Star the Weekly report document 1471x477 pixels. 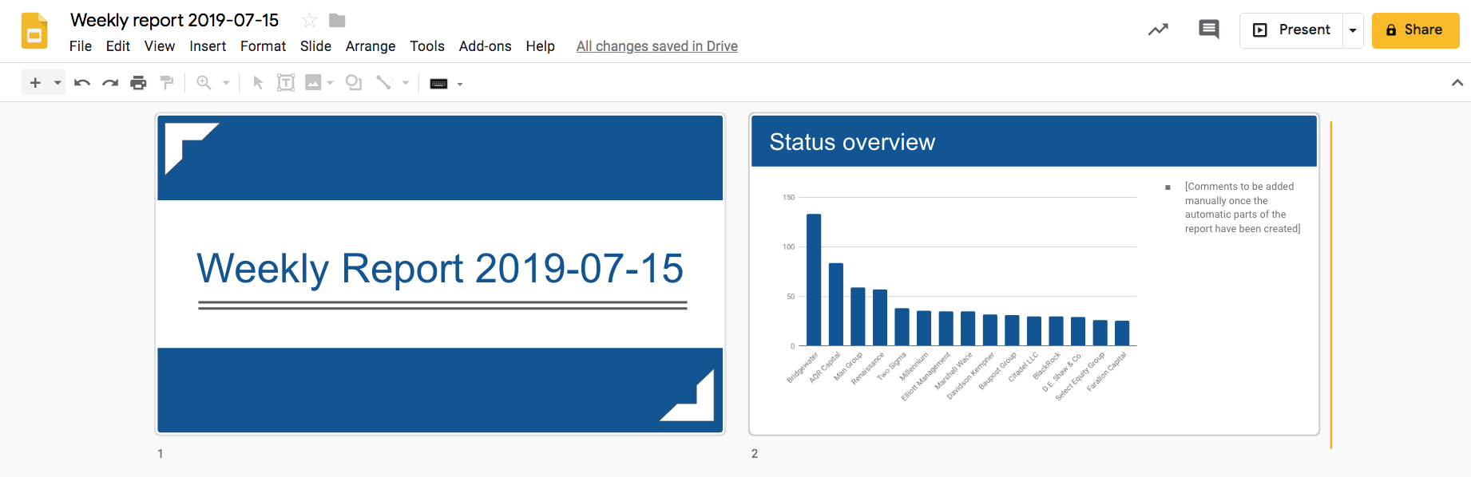pos(309,21)
